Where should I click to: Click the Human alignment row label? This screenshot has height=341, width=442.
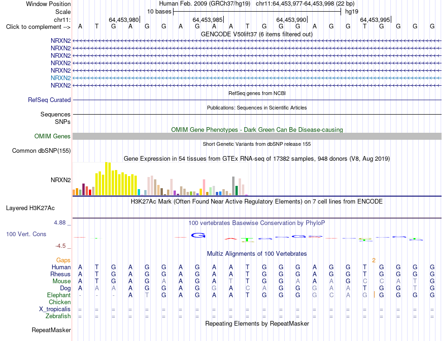[61, 267]
